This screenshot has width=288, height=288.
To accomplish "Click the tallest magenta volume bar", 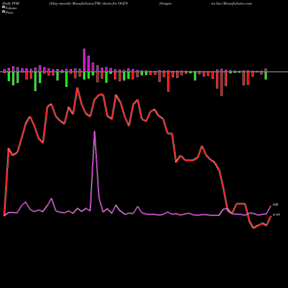I will coord(84,60).
